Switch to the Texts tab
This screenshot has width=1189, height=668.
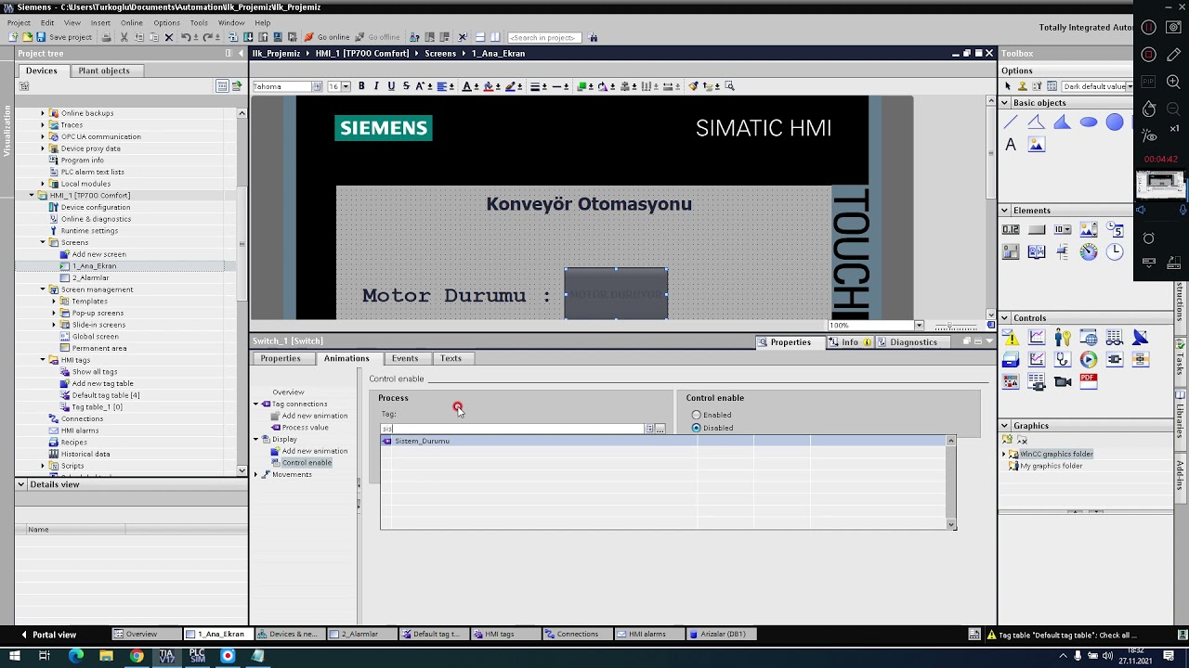point(451,358)
